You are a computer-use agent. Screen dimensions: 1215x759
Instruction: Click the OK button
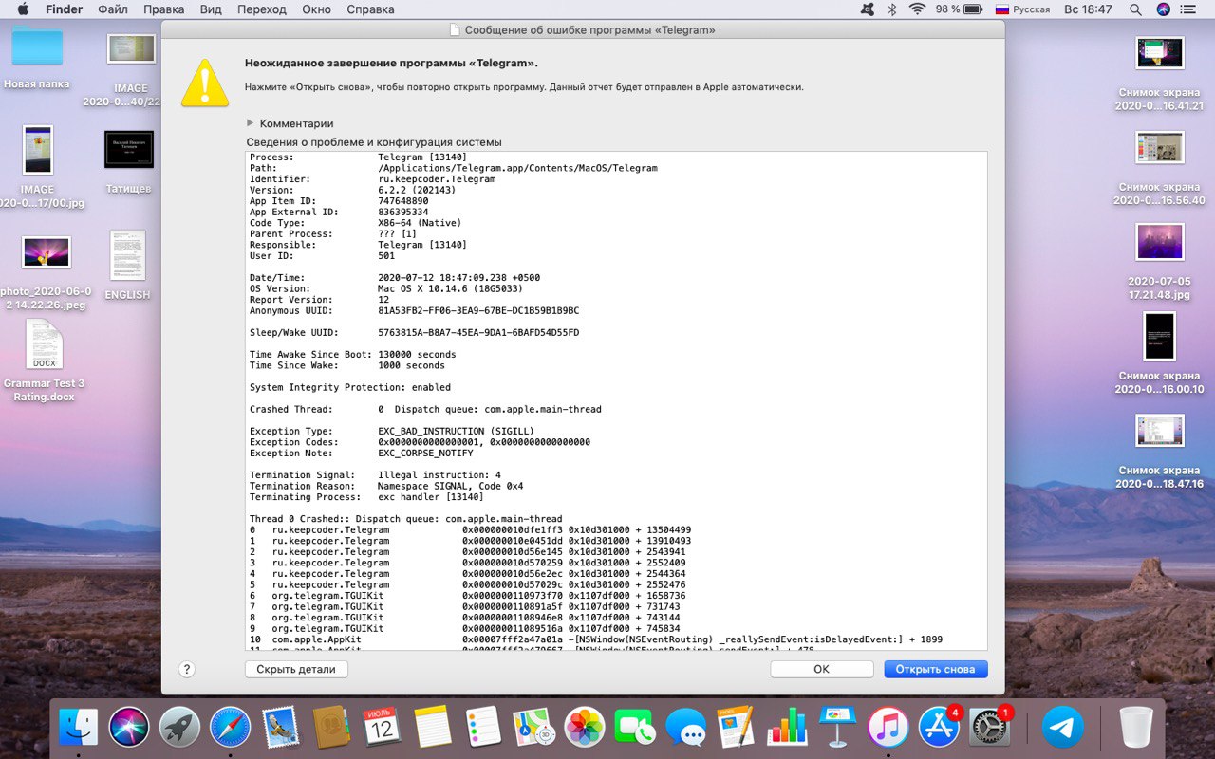tap(822, 669)
